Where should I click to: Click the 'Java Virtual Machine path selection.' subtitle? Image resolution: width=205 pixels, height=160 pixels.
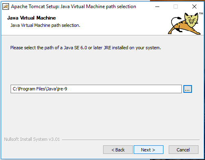coord(45,25)
